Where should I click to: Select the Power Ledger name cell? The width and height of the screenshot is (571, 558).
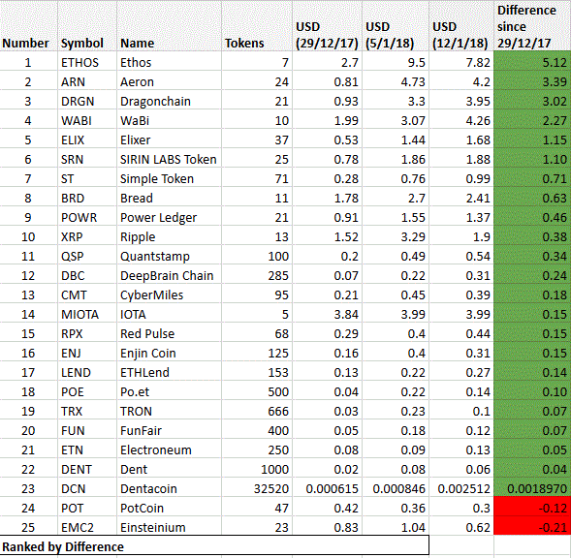point(169,217)
